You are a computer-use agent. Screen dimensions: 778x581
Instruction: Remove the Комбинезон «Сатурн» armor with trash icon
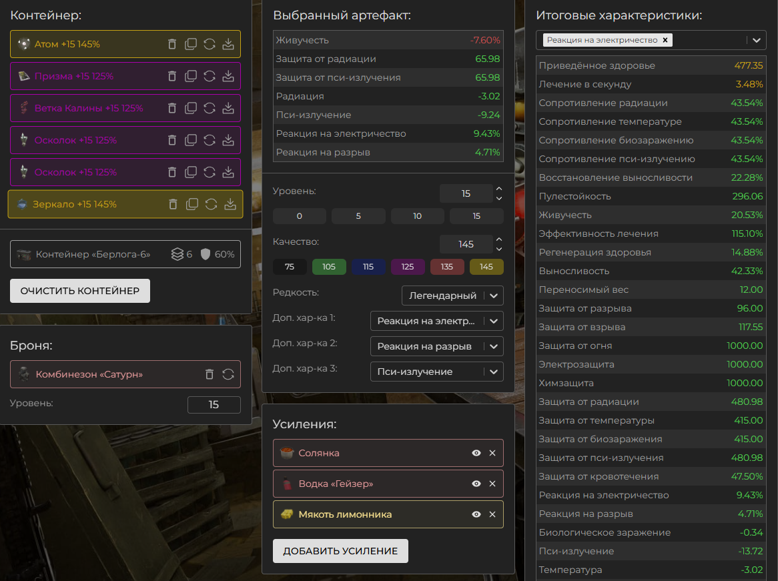(210, 374)
